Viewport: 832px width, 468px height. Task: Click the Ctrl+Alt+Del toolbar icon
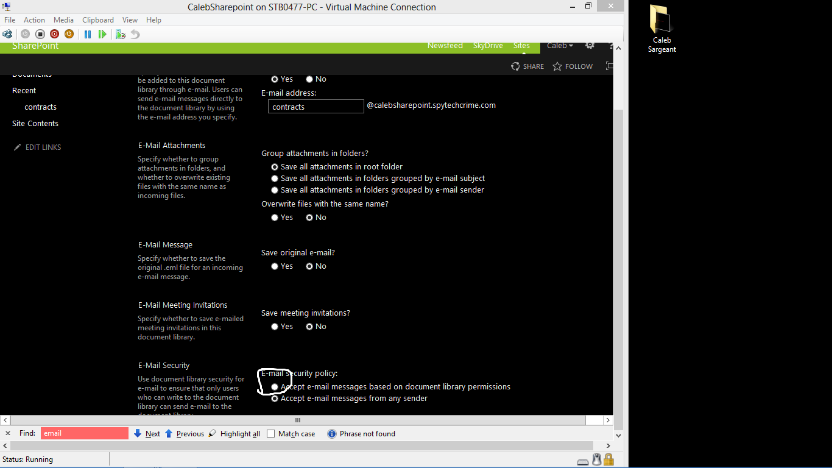8,34
